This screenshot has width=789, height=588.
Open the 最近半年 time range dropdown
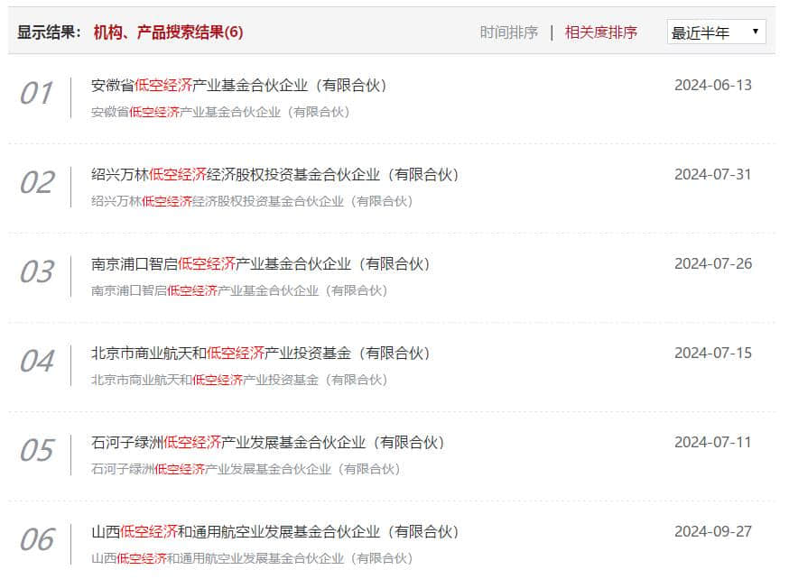click(x=716, y=32)
